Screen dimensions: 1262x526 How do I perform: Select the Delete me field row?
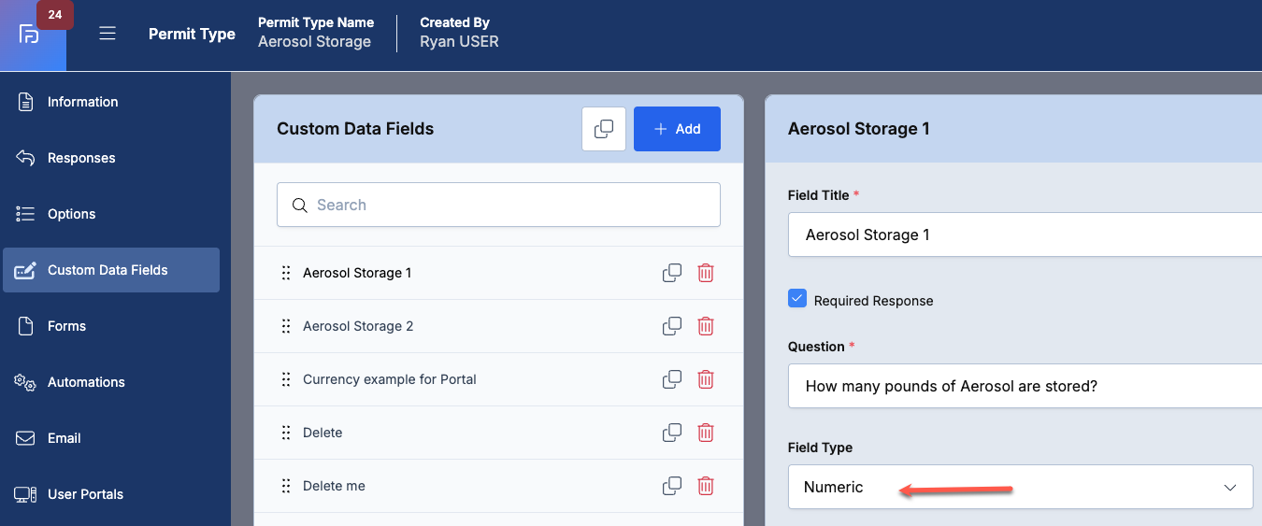[498, 486]
